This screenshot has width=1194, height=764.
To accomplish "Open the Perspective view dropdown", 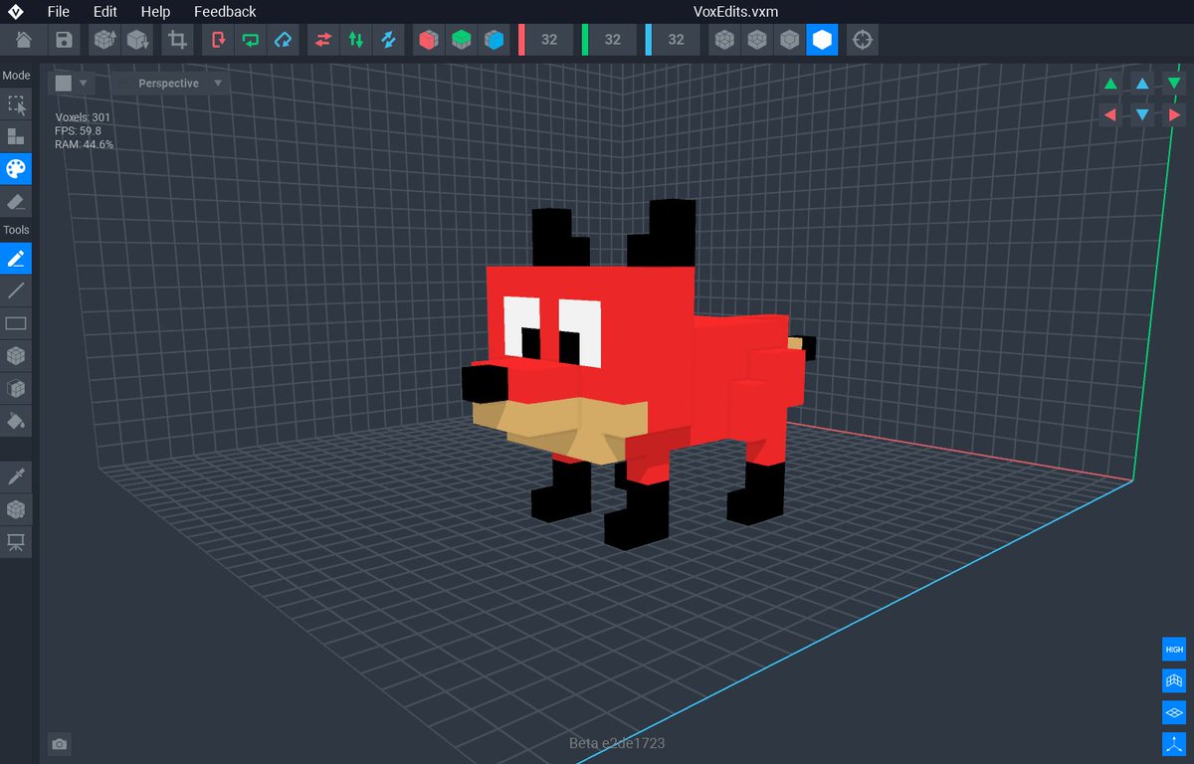I will click(x=170, y=84).
